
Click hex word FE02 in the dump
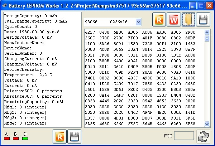(x=133, y=89)
